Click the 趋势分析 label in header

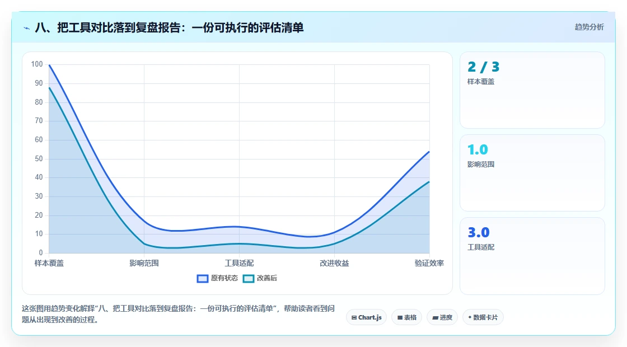589,27
